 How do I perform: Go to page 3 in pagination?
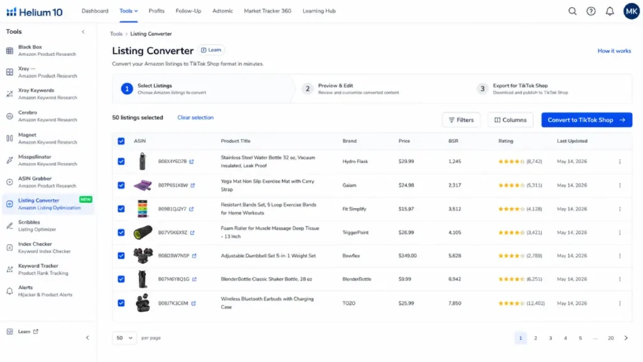tap(550, 337)
